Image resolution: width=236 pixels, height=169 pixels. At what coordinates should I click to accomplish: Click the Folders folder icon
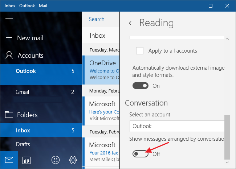(9, 115)
